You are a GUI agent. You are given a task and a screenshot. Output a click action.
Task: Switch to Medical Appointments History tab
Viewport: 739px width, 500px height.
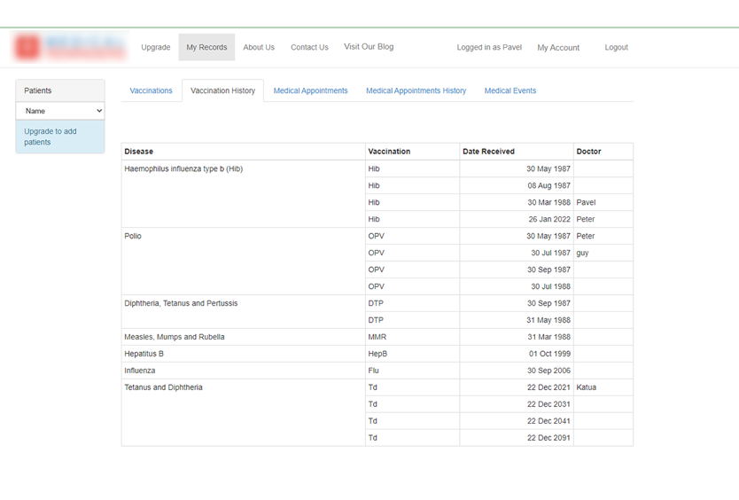click(416, 90)
